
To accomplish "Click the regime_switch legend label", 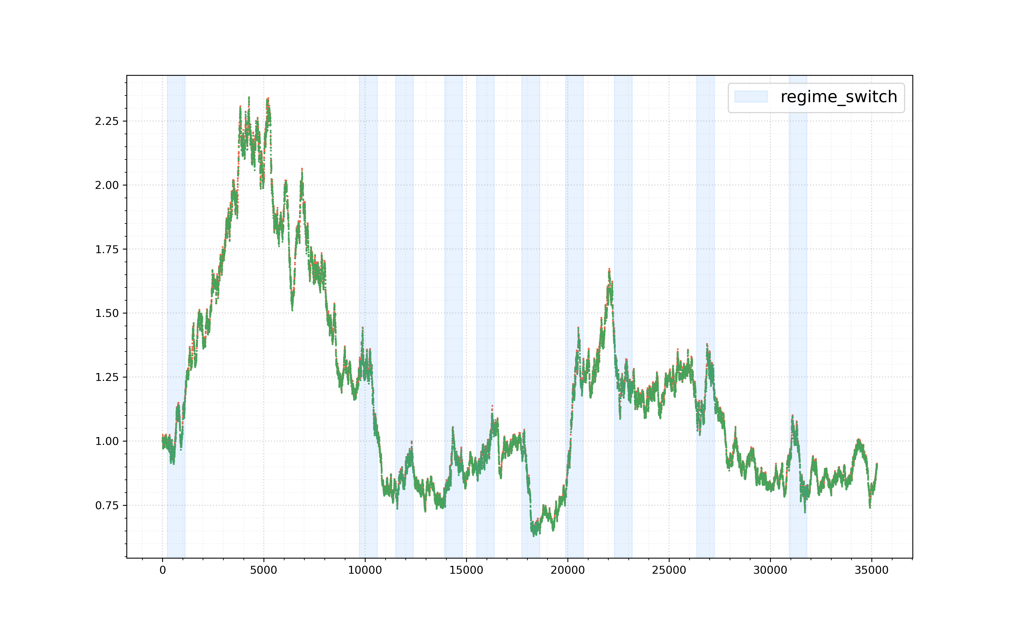I will (838, 97).
